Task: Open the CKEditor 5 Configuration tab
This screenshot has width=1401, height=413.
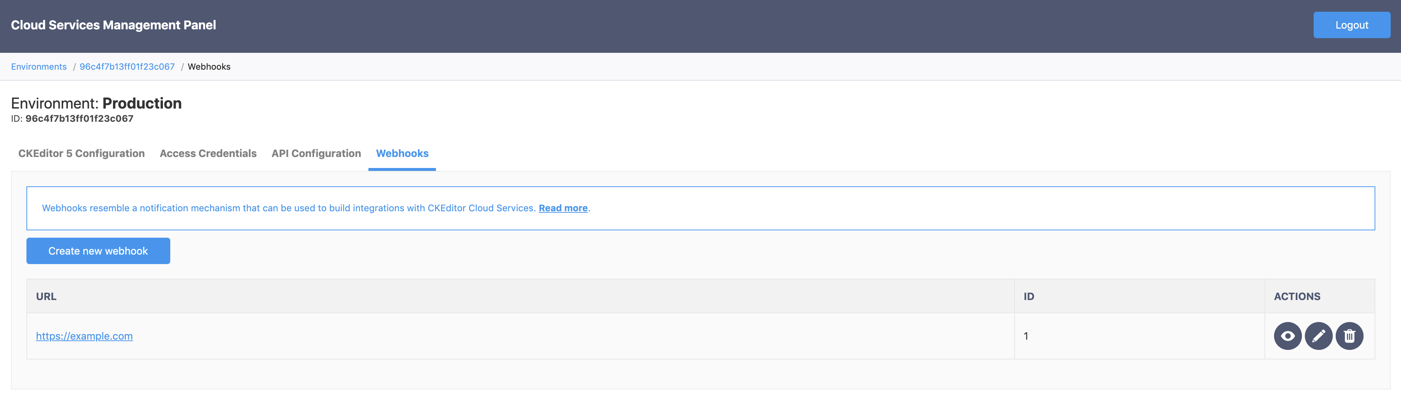Action: click(x=81, y=153)
